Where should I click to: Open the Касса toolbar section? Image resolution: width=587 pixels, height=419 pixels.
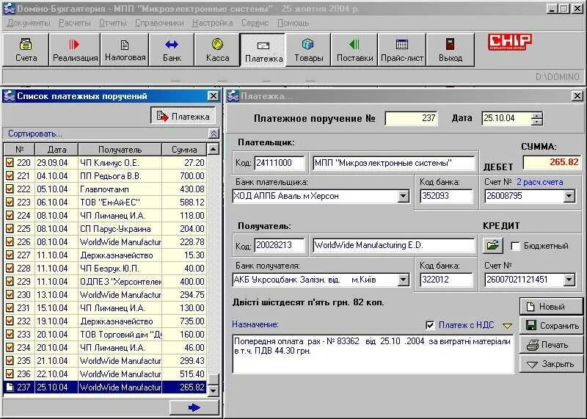(217, 50)
